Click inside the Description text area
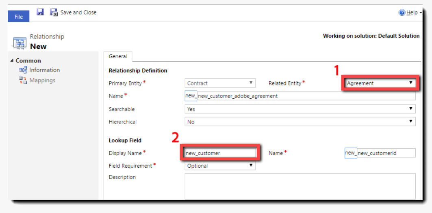This screenshot has width=432, height=213. pyautogui.click(x=300, y=186)
